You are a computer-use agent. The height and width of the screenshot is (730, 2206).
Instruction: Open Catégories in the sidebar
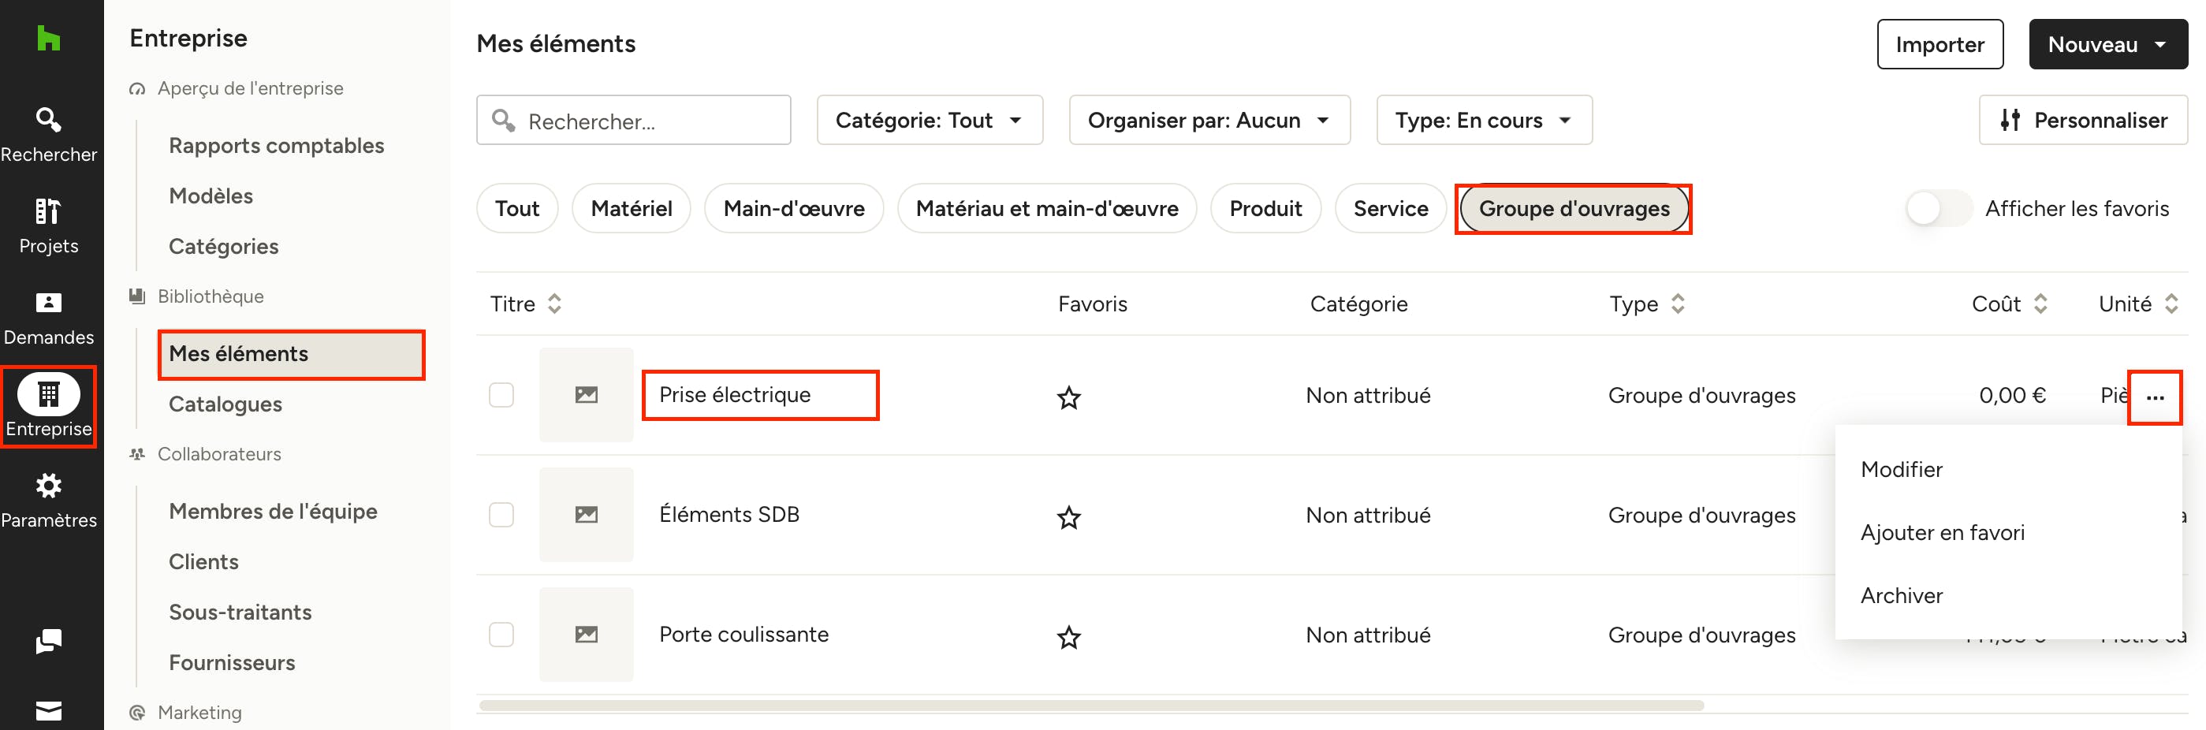coord(223,247)
